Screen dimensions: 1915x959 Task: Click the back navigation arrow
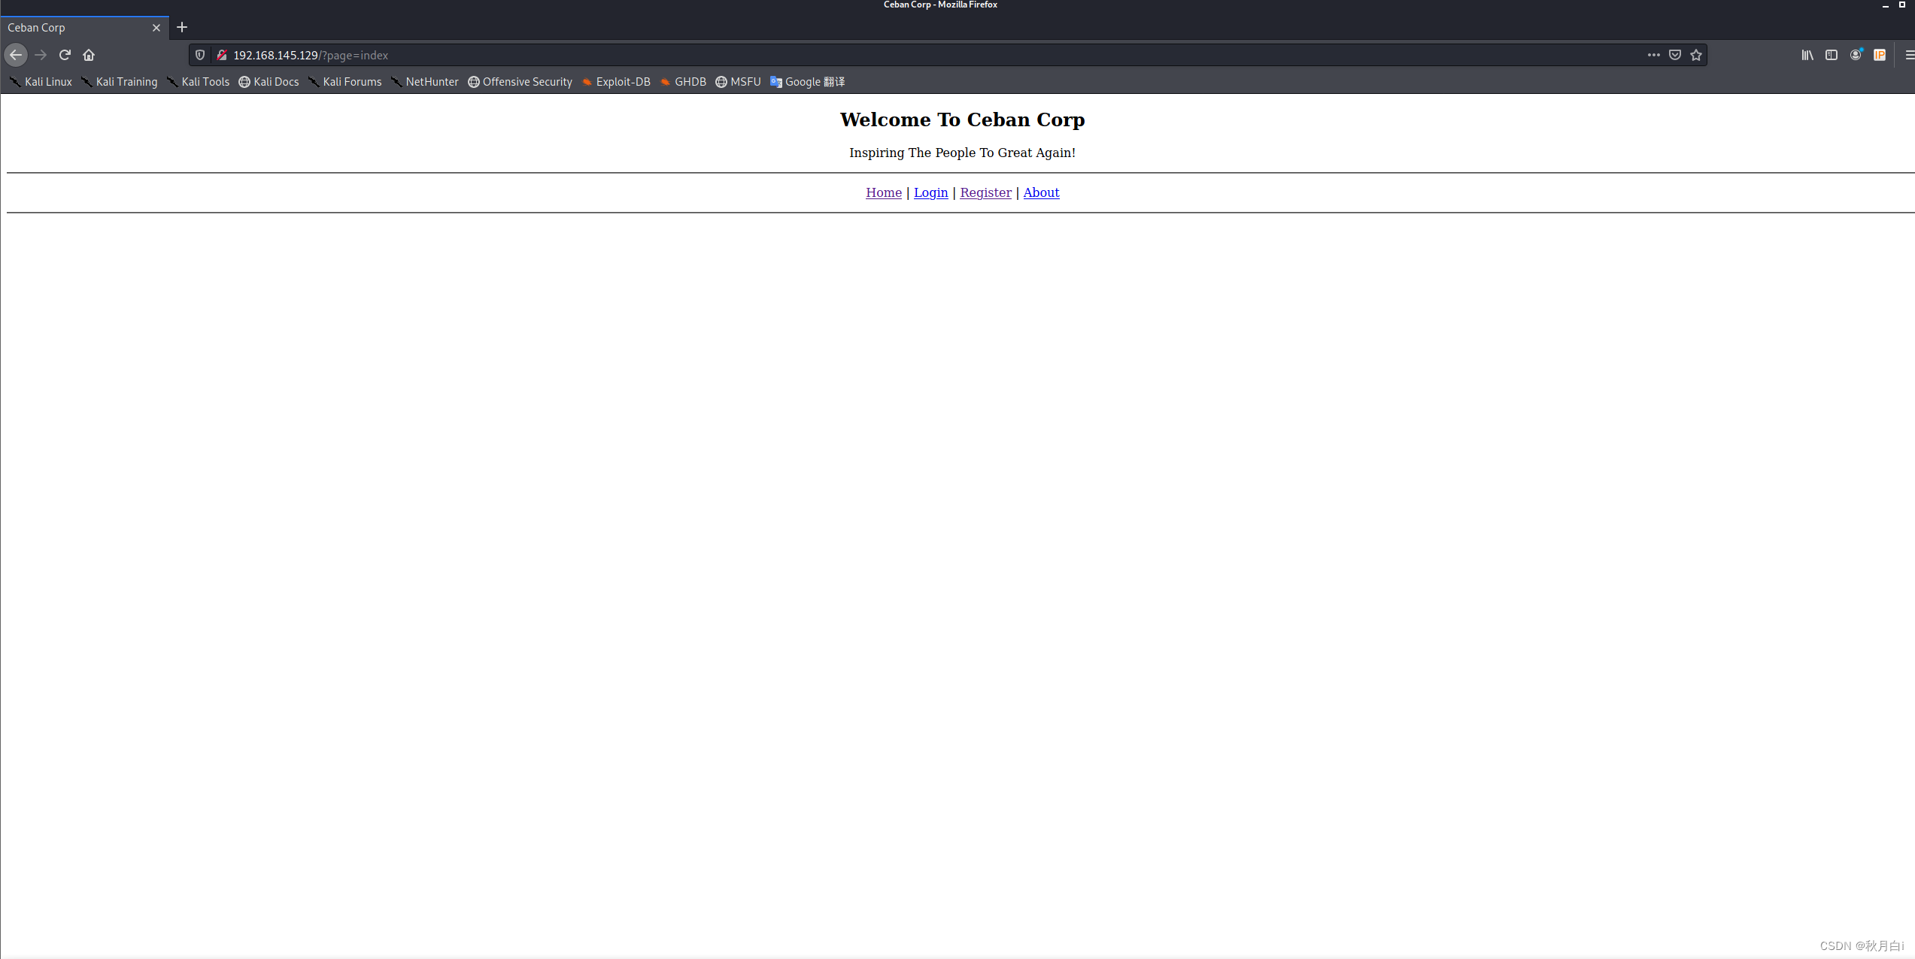tap(16, 55)
